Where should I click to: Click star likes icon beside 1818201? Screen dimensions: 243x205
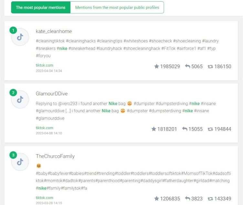pyautogui.click(x=154, y=129)
